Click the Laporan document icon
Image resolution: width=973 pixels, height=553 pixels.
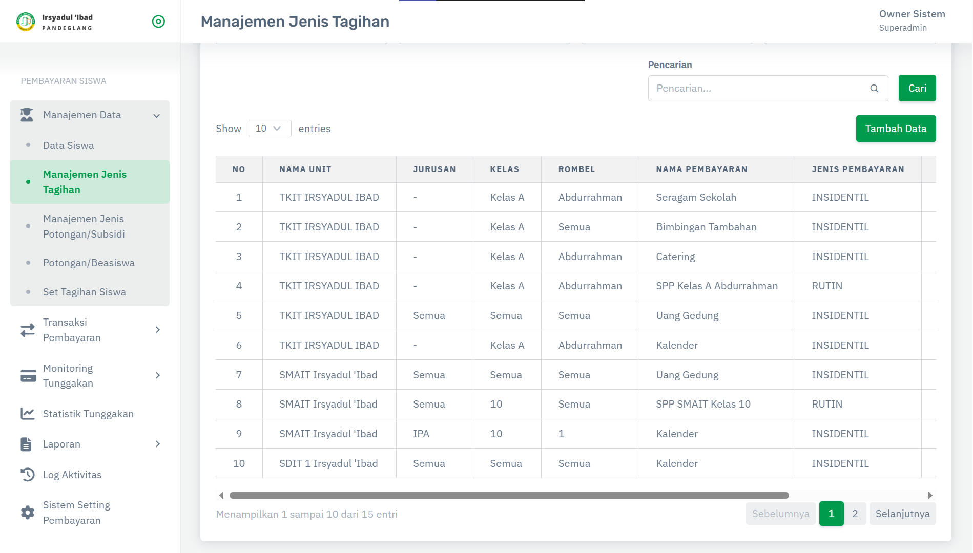click(26, 444)
